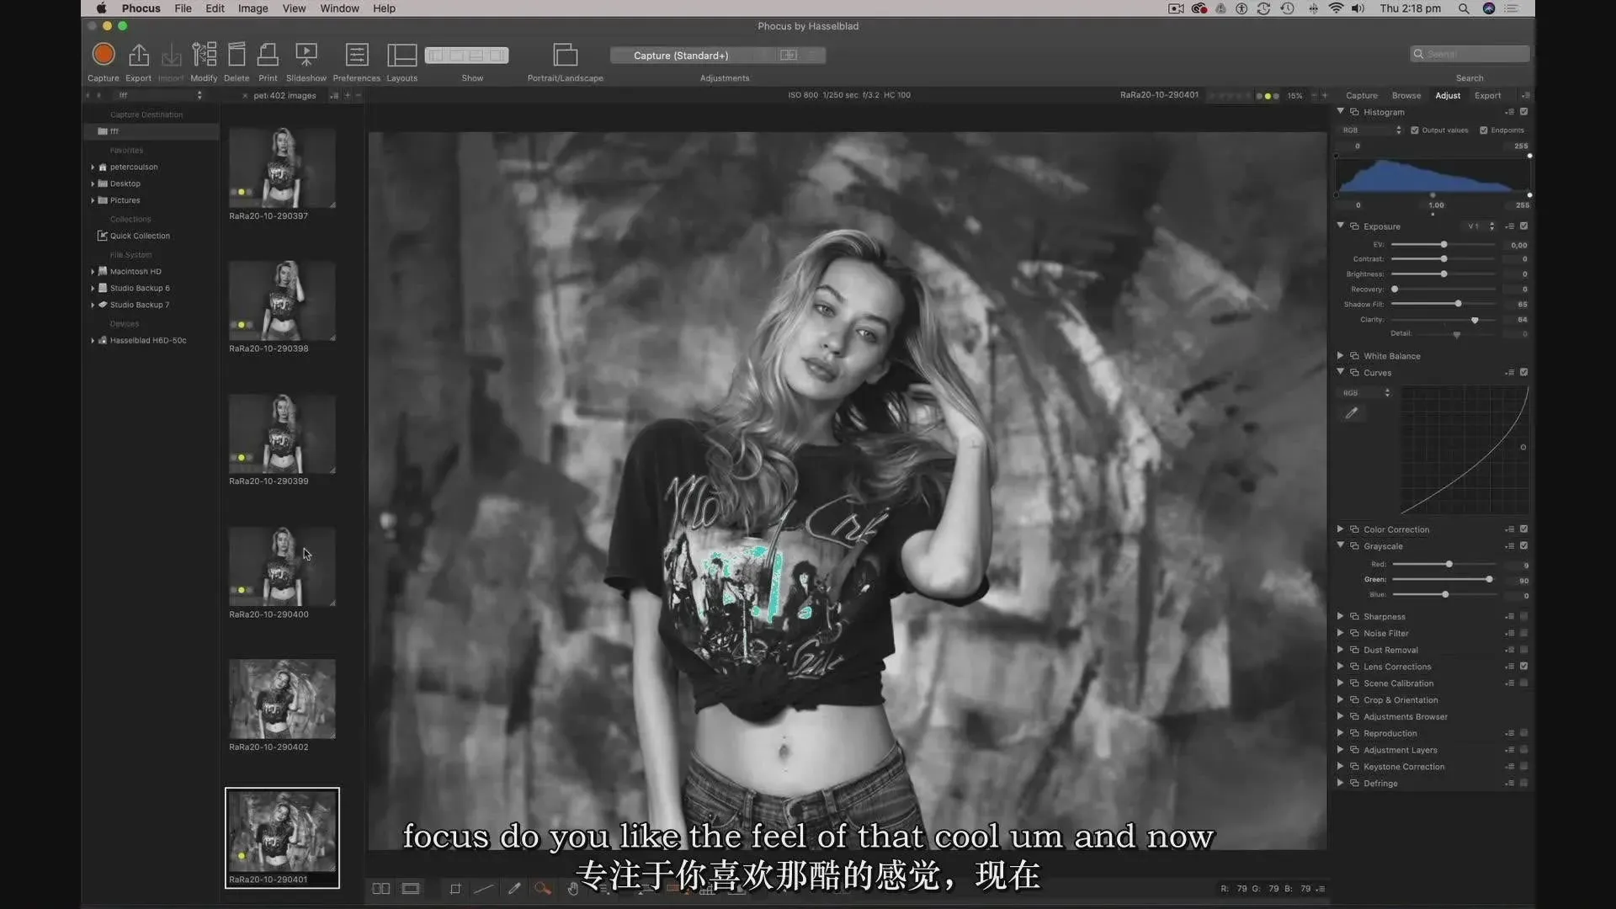Viewport: 1616px width, 909px height.
Task: Switch to single image view icon
Action: coord(411,889)
